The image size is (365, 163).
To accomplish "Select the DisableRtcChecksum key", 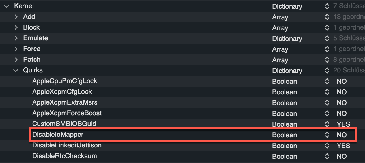I will point(65,156).
